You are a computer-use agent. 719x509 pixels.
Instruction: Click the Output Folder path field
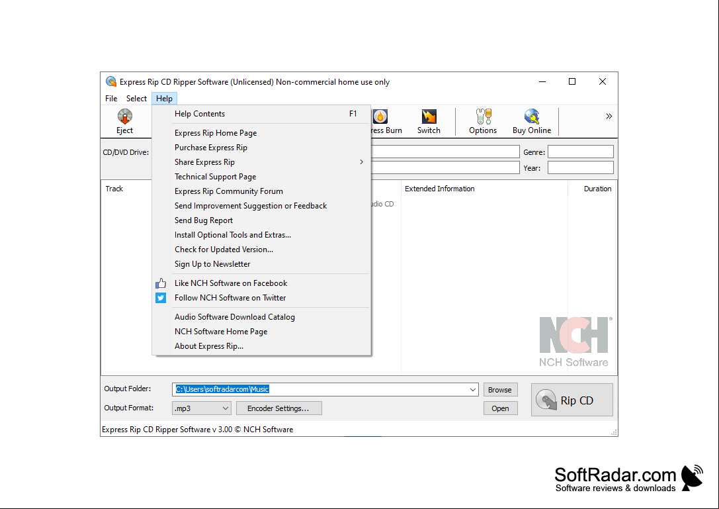[325, 390]
